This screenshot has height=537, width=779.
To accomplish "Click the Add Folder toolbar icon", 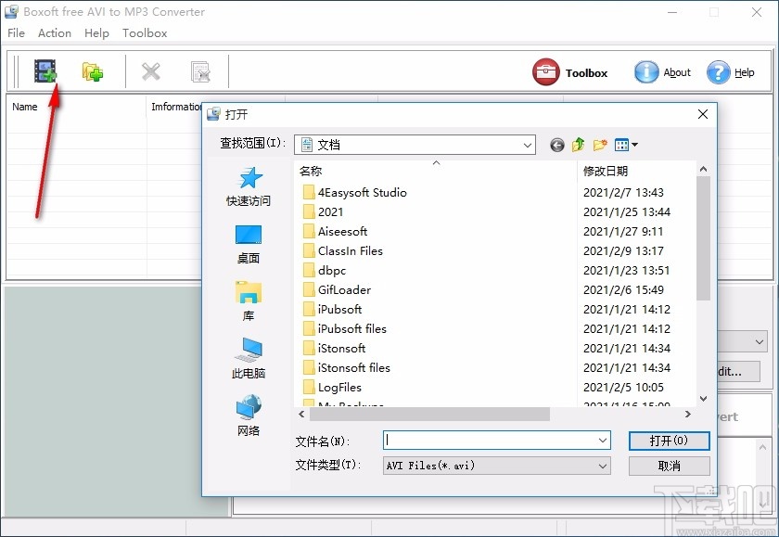I will (x=92, y=70).
